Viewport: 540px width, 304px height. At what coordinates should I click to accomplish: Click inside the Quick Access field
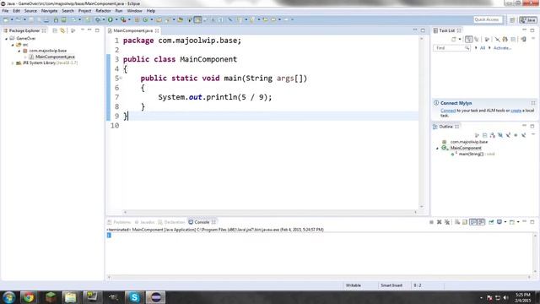tap(488, 19)
